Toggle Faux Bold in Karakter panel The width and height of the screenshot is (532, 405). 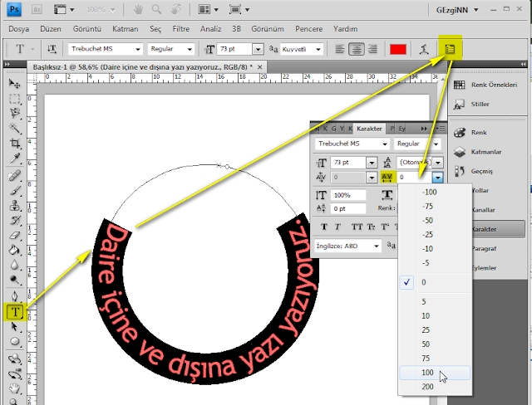point(323,227)
